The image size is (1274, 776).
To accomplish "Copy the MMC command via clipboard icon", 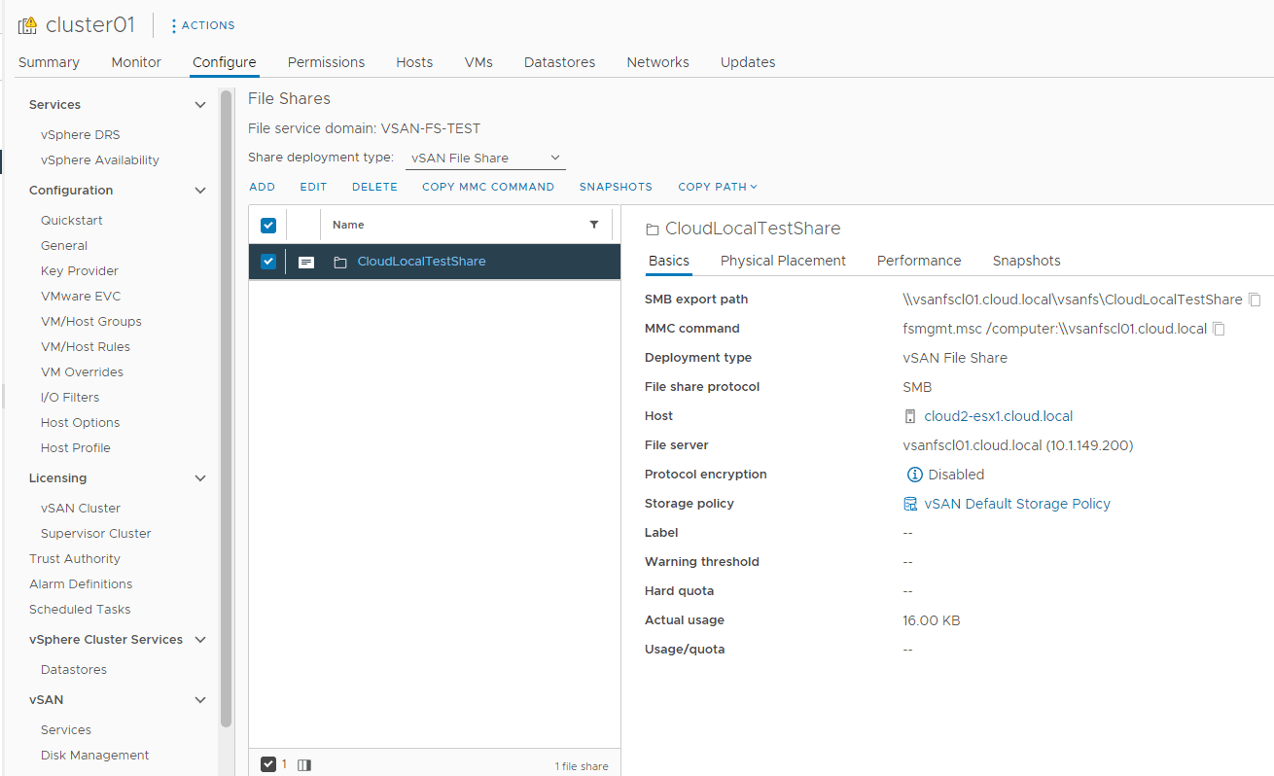I will [1219, 329].
